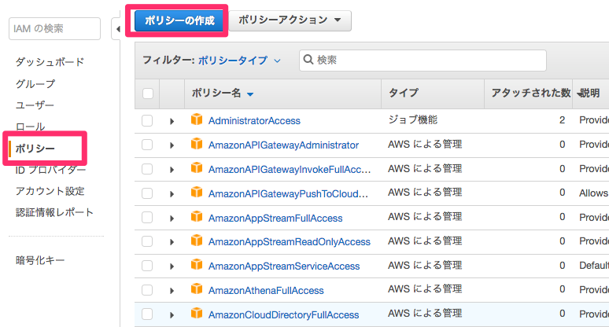Open the AmazonAPIGatewayAdministrator policy link
Image resolution: width=609 pixels, height=327 pixels.
[x=283, y=145]
